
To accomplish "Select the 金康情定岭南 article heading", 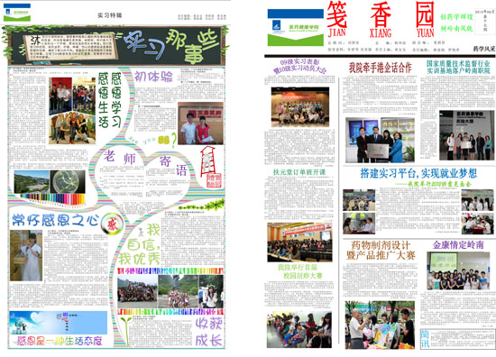I will coord(458,244).
